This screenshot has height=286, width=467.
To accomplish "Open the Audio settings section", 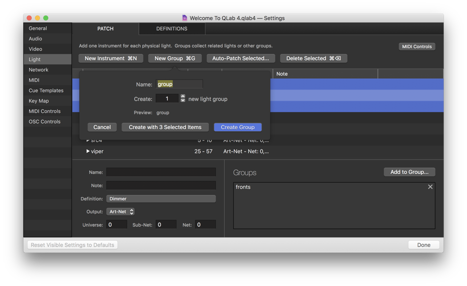I will (36, 38).
